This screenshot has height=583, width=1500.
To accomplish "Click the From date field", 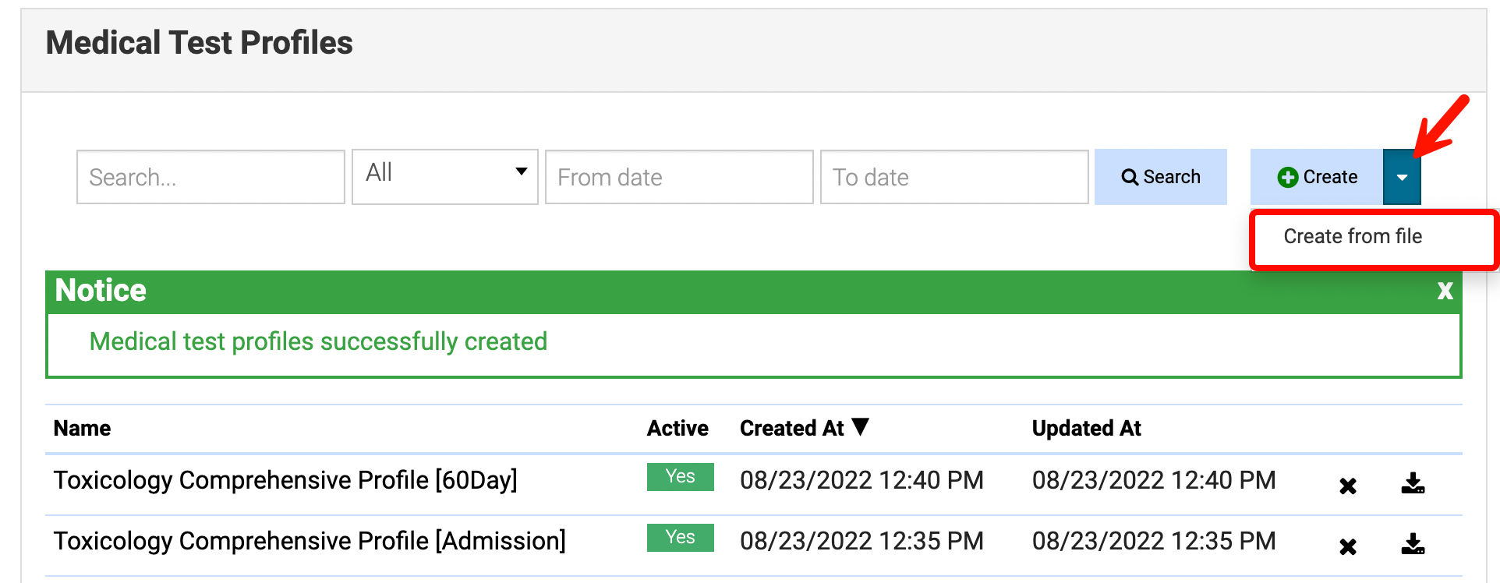I will click(678, 178).
